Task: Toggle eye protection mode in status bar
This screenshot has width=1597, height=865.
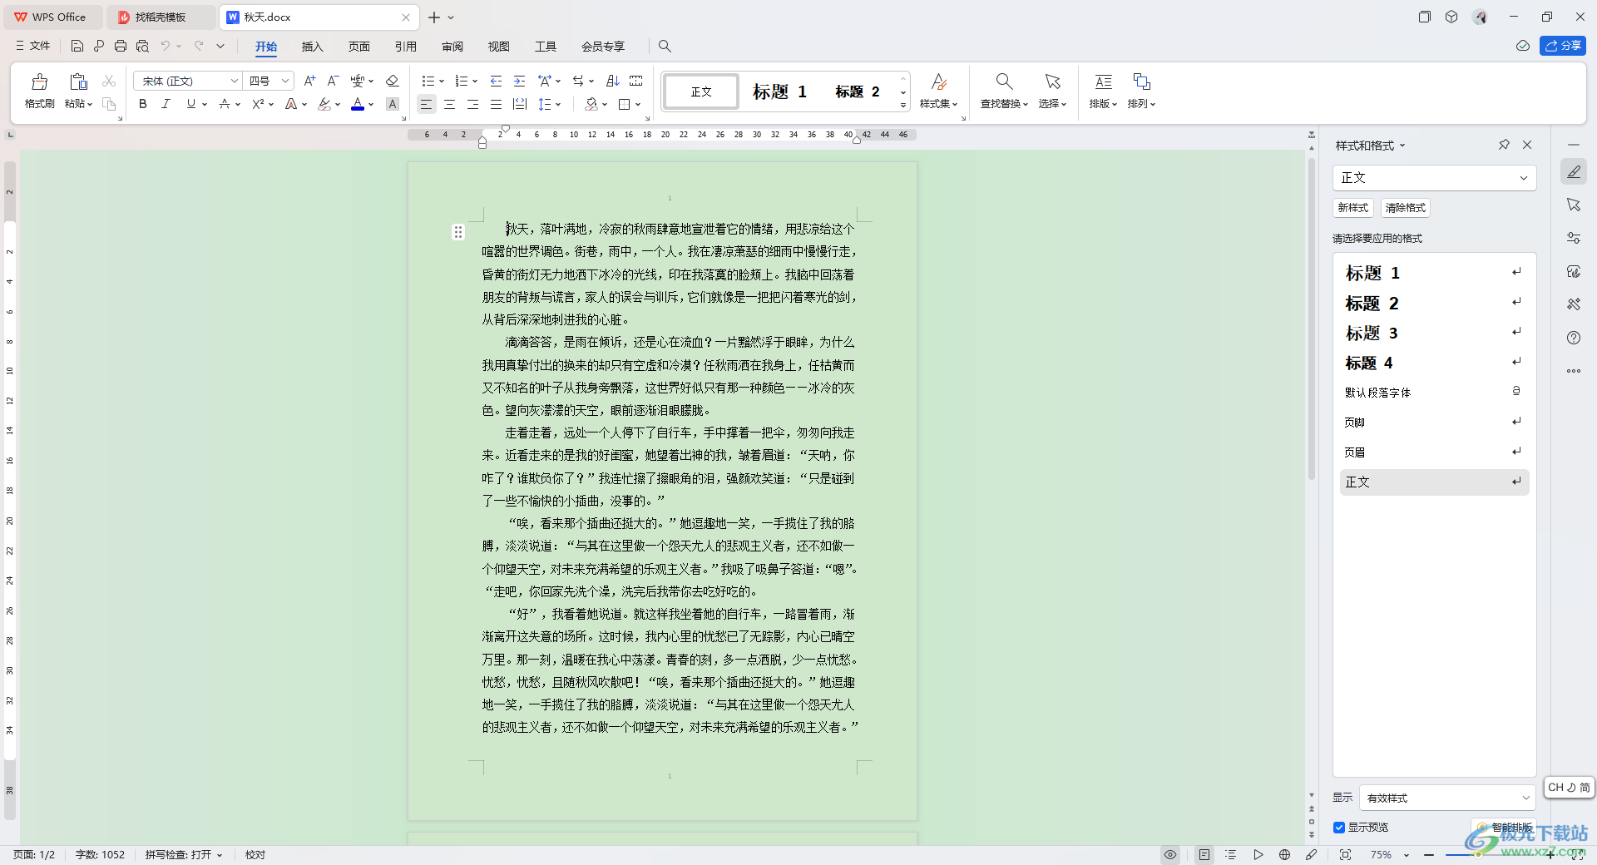Action: tap(1170, 855)
